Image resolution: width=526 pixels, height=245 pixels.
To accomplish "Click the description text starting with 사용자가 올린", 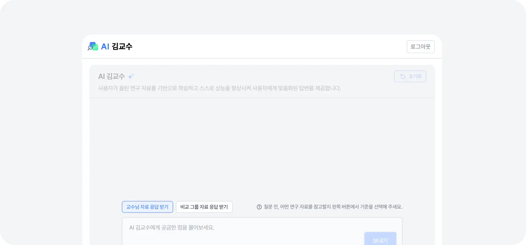I will click(219, 88).
